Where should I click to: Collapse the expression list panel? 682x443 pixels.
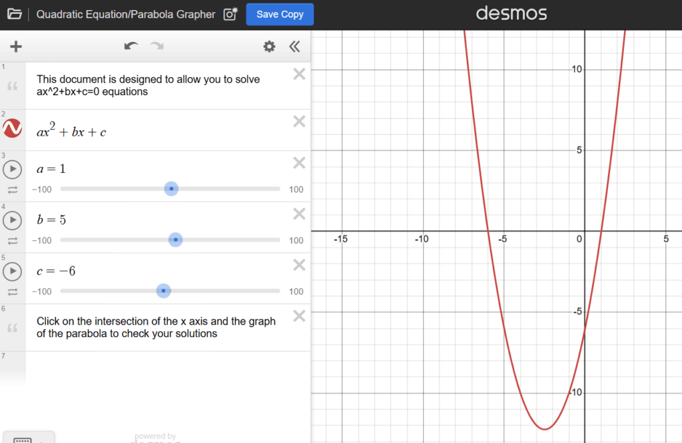coord(294,46)
